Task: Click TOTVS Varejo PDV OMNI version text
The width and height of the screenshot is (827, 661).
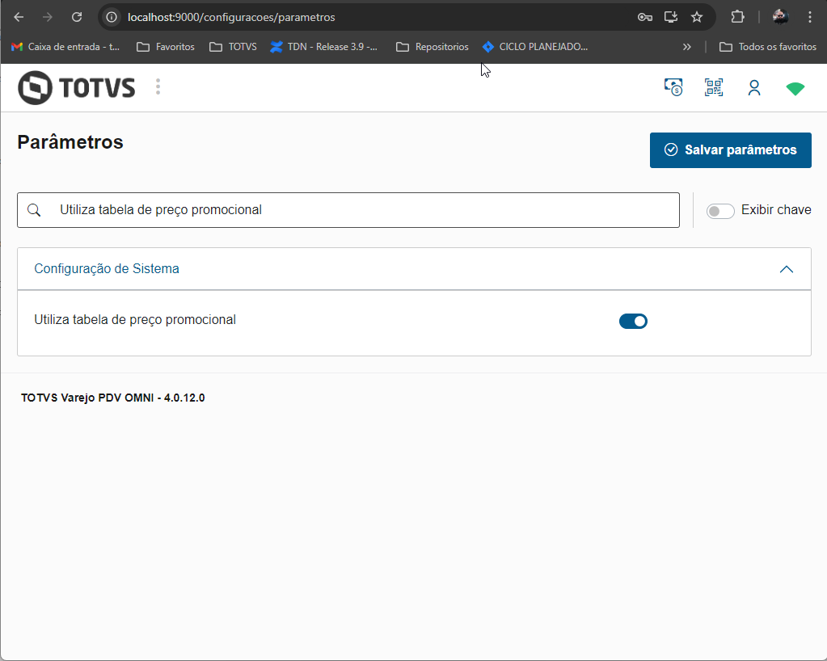Action: tap(113, 398)
